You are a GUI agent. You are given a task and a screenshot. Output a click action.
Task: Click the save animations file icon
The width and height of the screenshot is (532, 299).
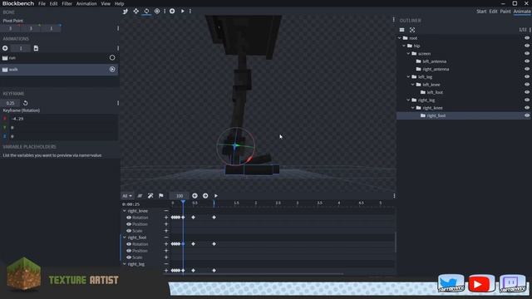point(36,48)
